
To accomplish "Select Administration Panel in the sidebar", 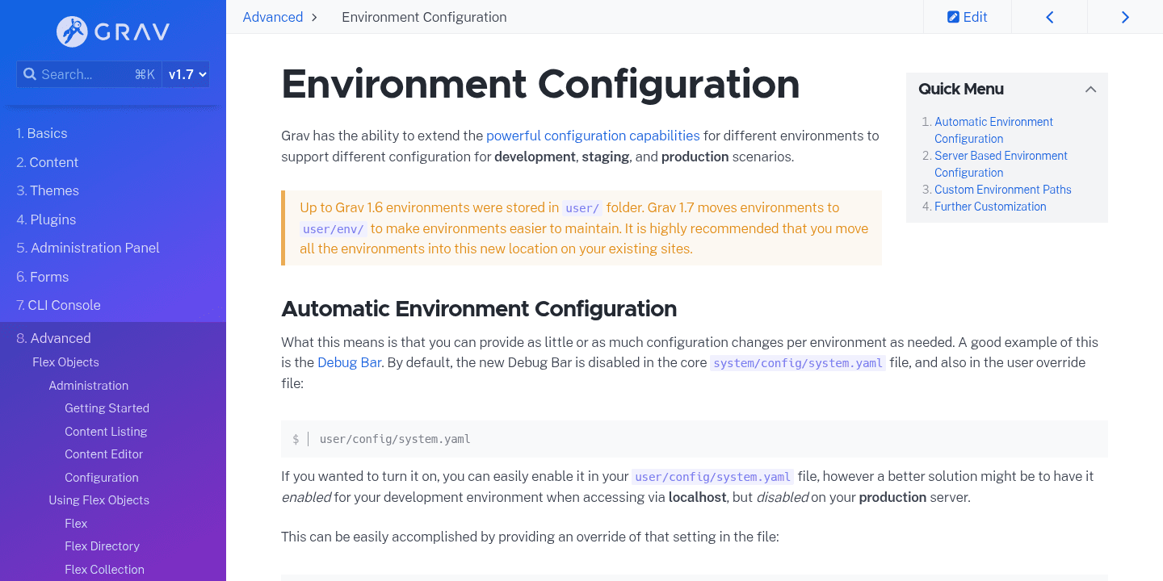I will pyautogui.click(x=94, y=248).
